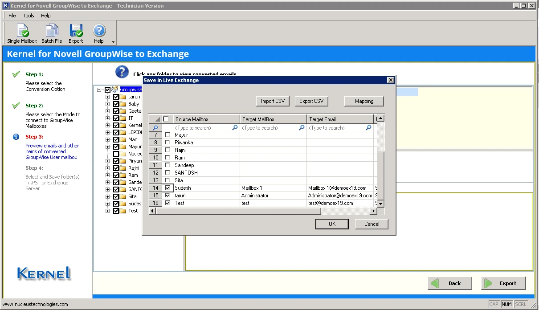Click the Mapping button

tap(364, 101)
